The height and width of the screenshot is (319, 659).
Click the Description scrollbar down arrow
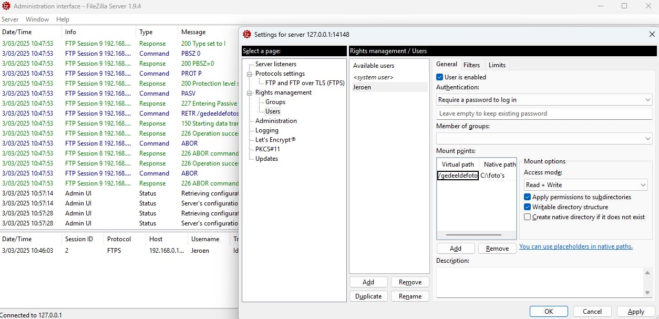point(647,293)
